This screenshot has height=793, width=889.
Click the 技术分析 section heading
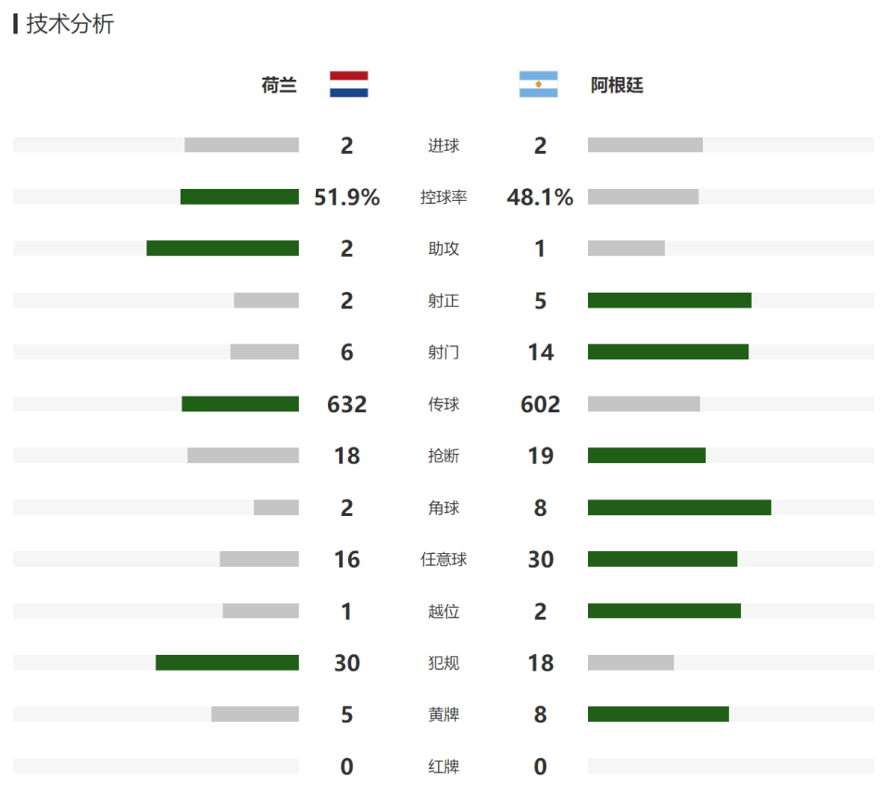(69, 24)
